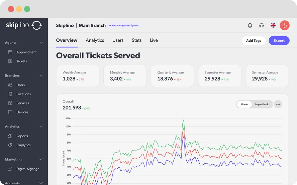Open Appointment in the sidebar
The image size is (297, 185).
[x=26, y=52]
